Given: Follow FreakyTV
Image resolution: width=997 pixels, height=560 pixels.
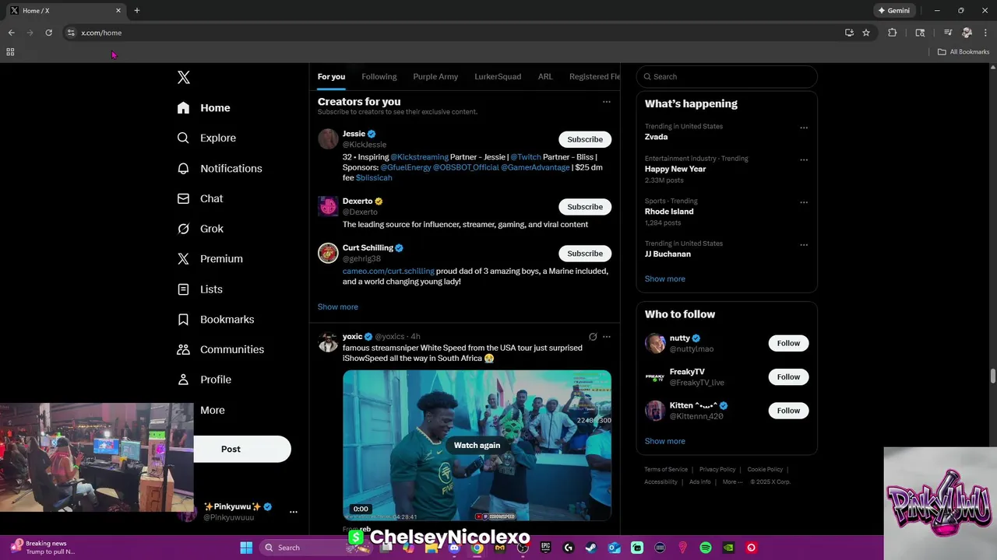Looking at the screenshot, I should (x=788, y=377).
